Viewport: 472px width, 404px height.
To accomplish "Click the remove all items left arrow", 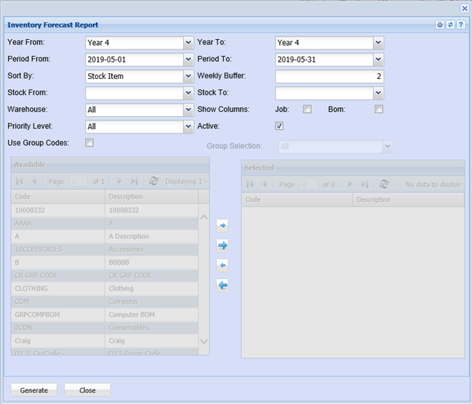I will 223,285.
